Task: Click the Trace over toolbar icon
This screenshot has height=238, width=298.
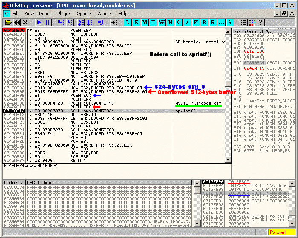Action: pyautogui.click(x=90, y=23)
